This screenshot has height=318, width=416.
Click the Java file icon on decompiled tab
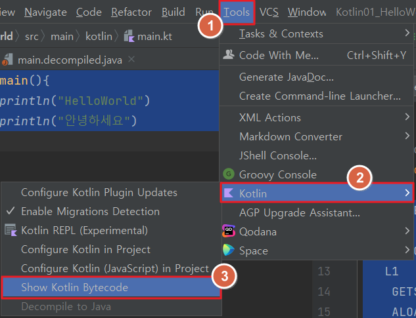coord(7,60)
